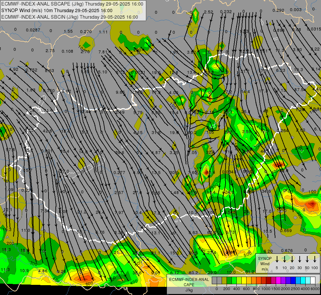
Task: Click the 1000 tick label on the CAPE scale
Action: (266, 289)
